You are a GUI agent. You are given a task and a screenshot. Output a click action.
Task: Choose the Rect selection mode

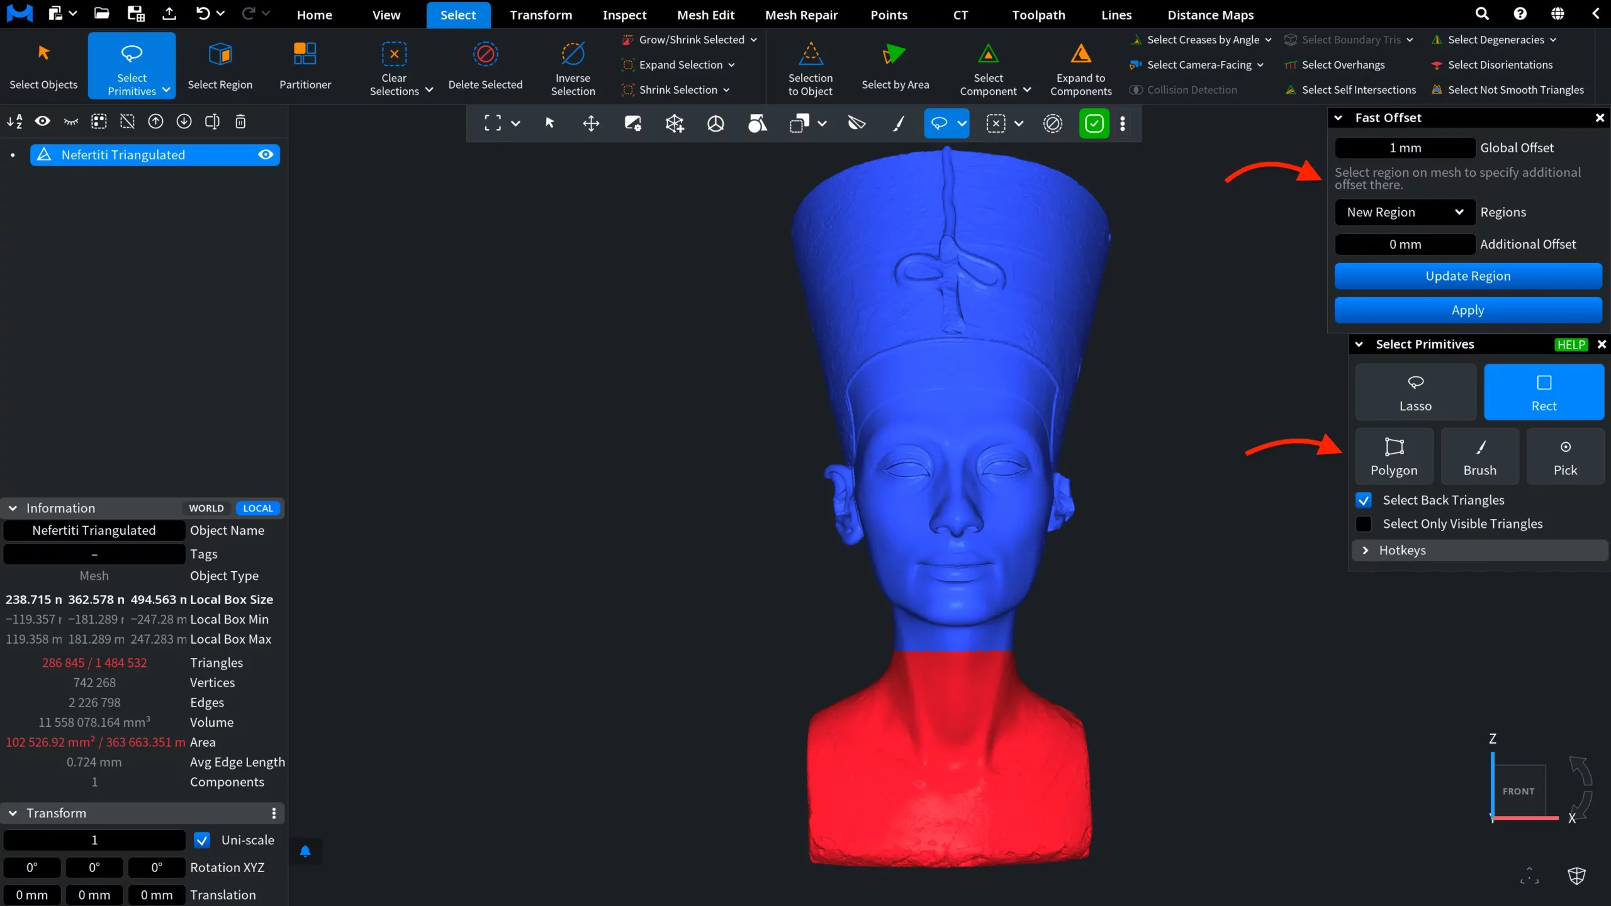click(1544, 392)
